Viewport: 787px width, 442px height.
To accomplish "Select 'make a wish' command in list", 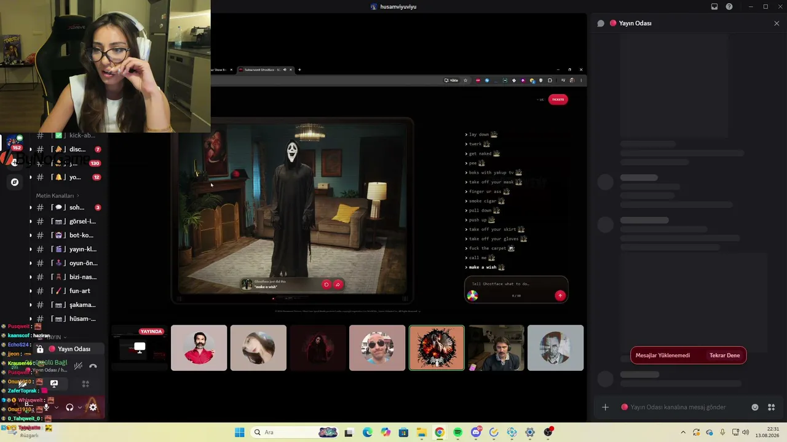I will pyautogui.click(x=485, y=268).
